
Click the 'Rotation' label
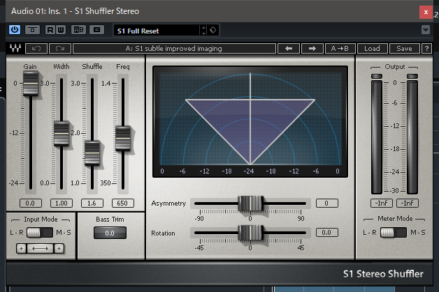[x=163, y=233]
